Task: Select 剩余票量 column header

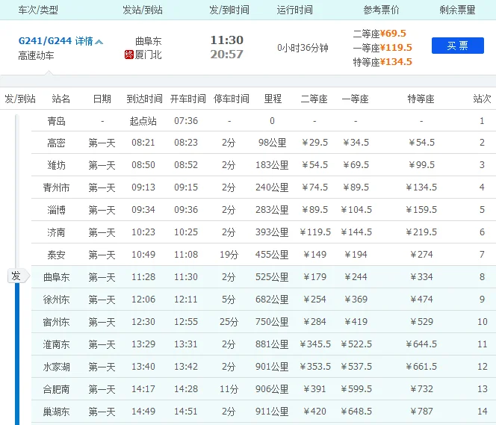Action: pyautogui.click(x=457, y=10)
